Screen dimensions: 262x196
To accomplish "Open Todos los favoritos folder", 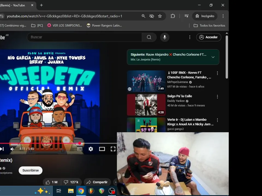I will 209,26.
